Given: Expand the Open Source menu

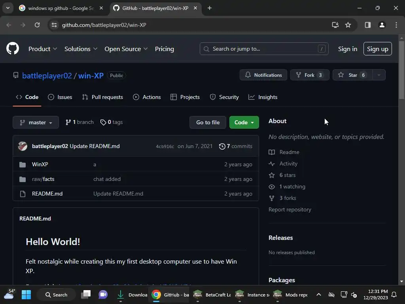Looking at the screenshot, I should (x=126, y=49).
